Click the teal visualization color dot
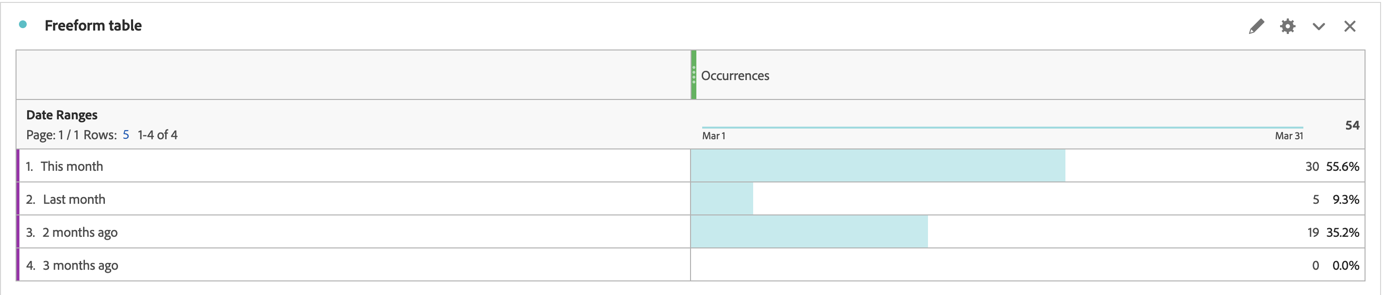Image resolution: width=1383 pixels, height=295 pixels. tap(22, 24)
